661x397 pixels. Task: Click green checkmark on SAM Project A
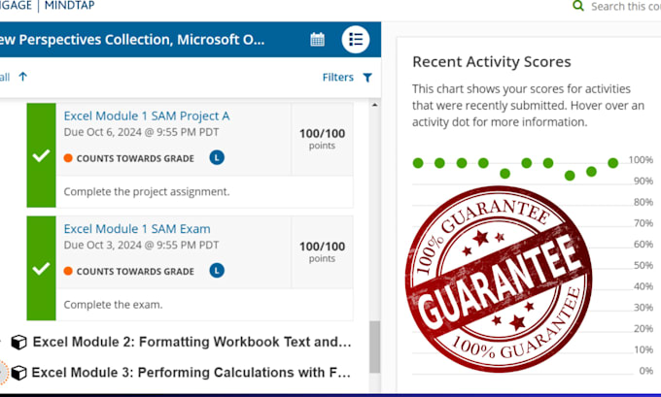[x=41, y=155]
